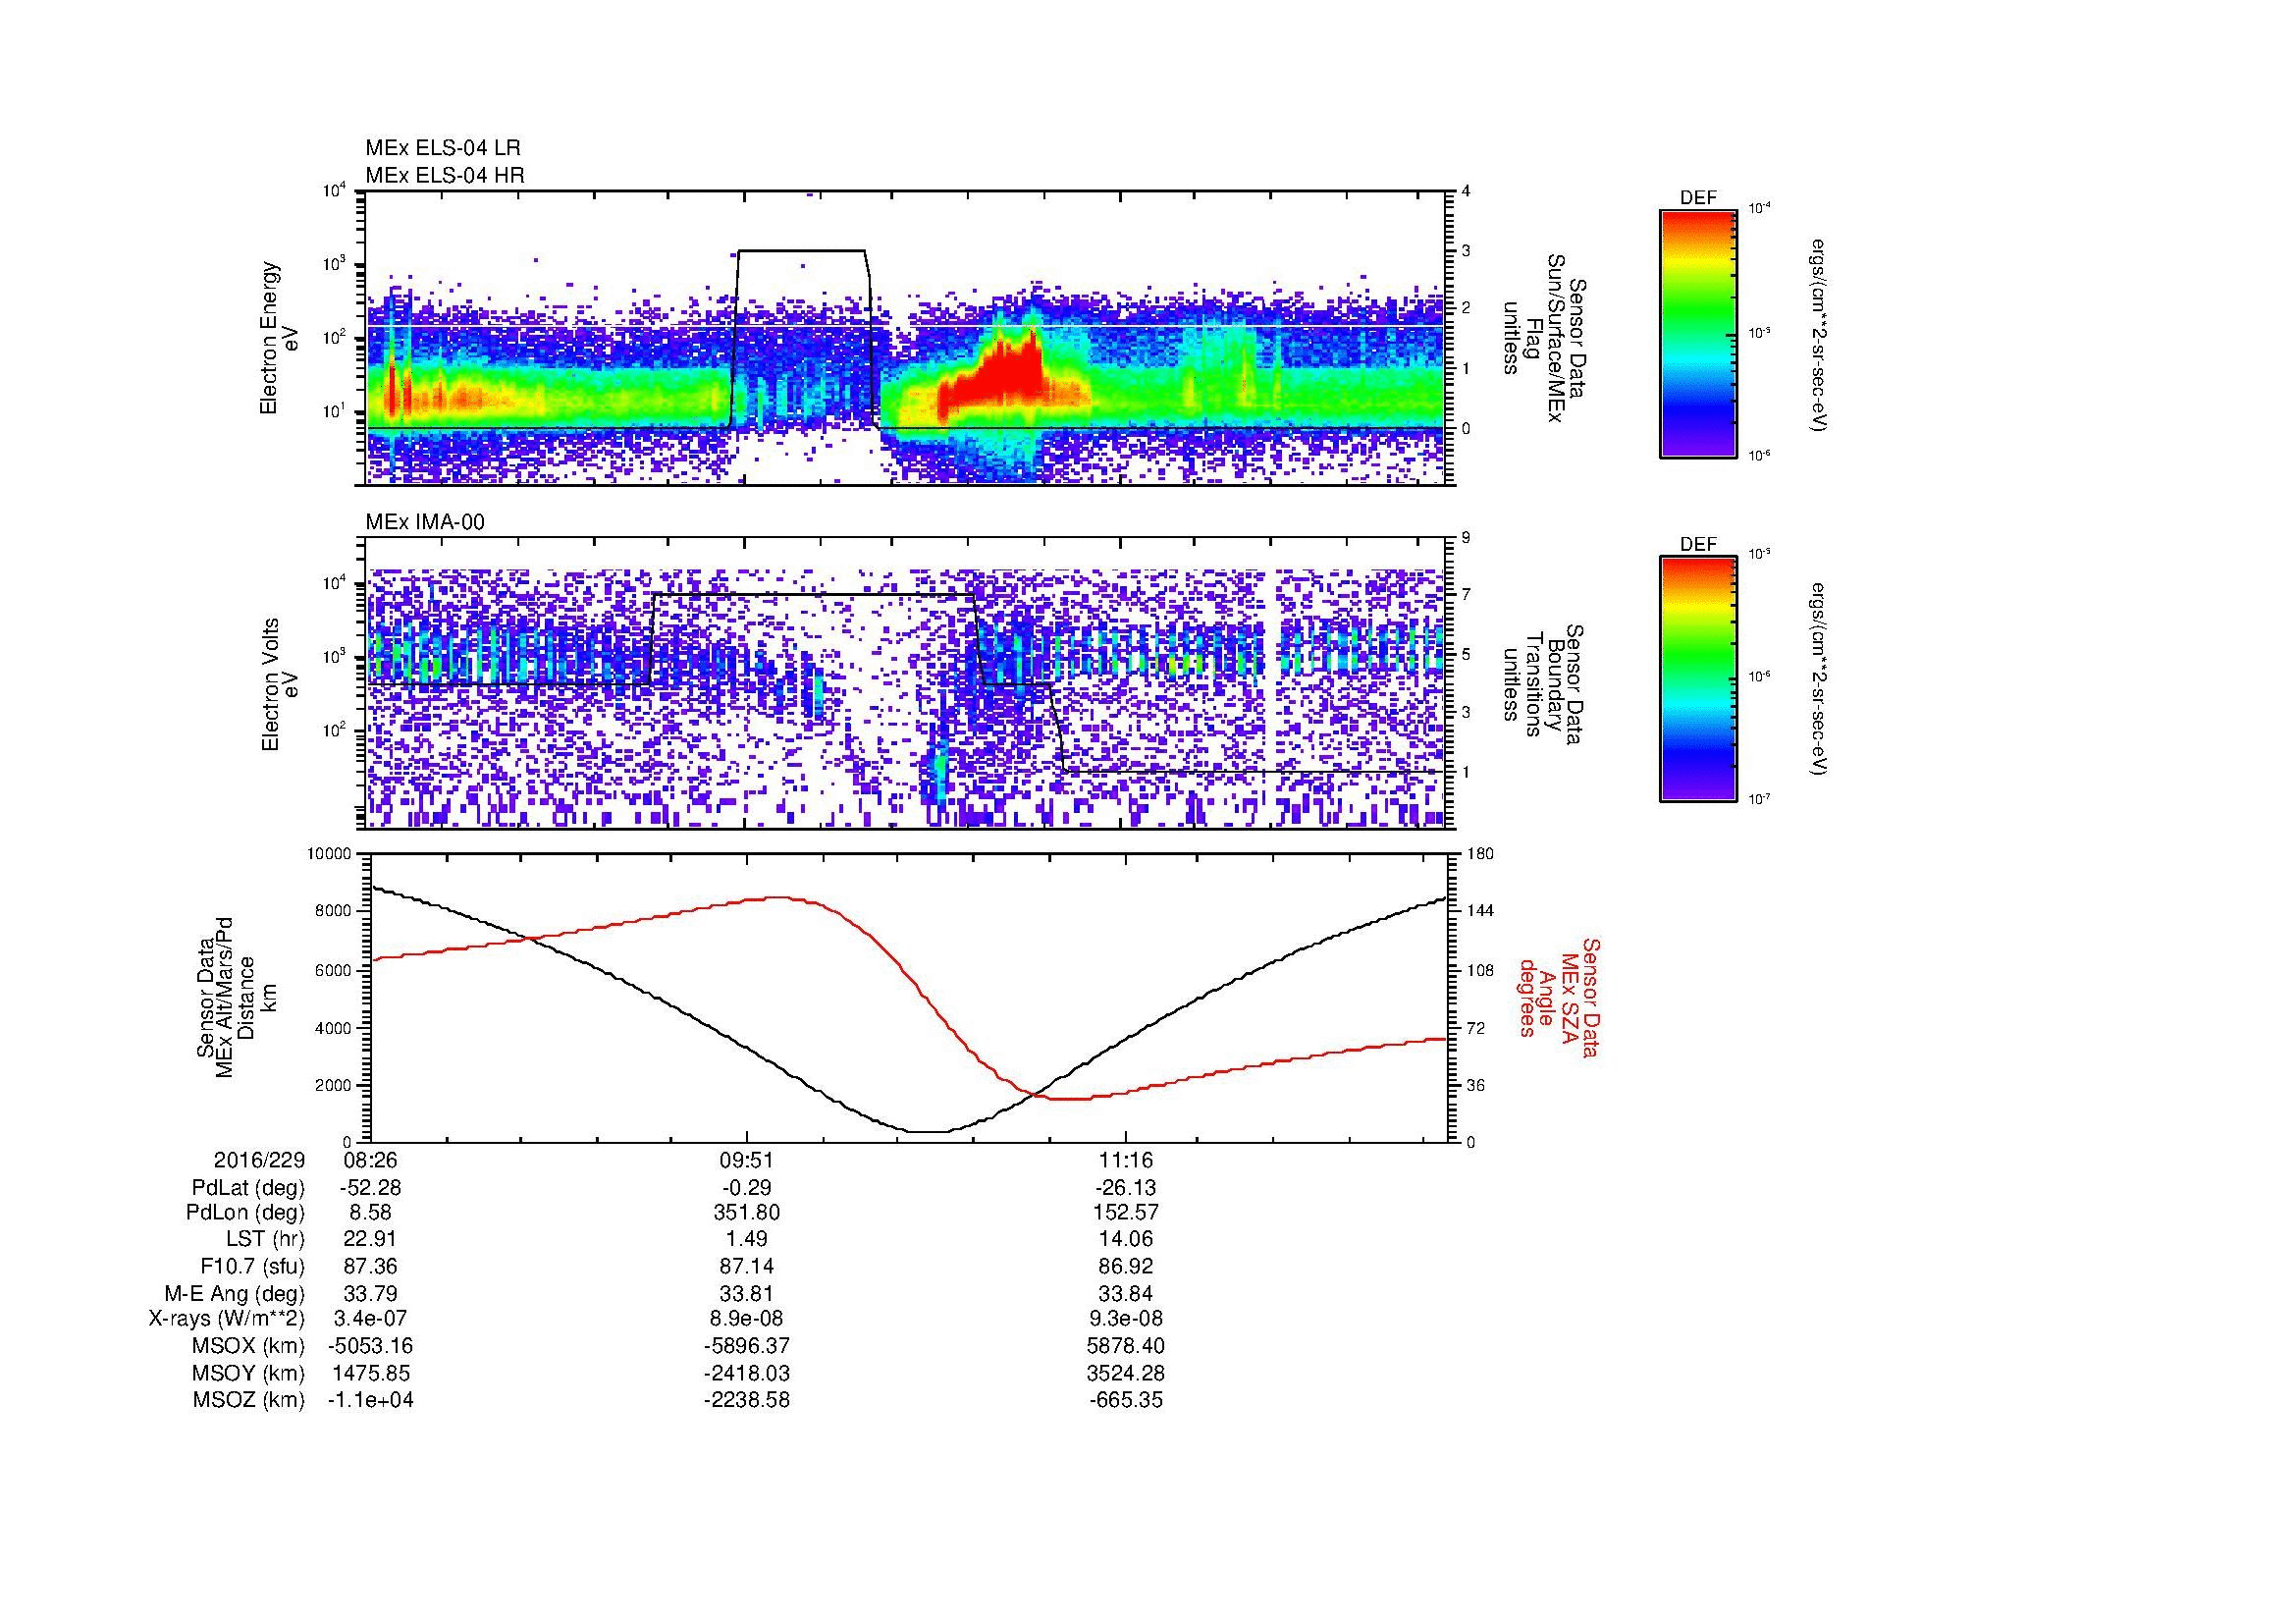This screenshot has height=1623, width=2296.
Task: Click the '10000' tick on the altitude axis
Action: [x=331, y=854]
